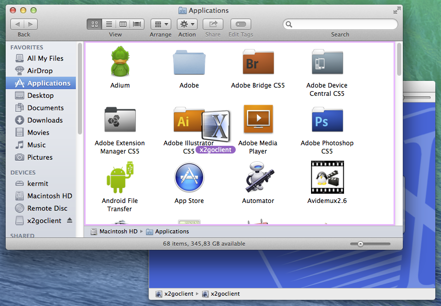This screenshot has width=441, height=306.
Task: Click the Share toolbar button
Action: tap(213, 24)
